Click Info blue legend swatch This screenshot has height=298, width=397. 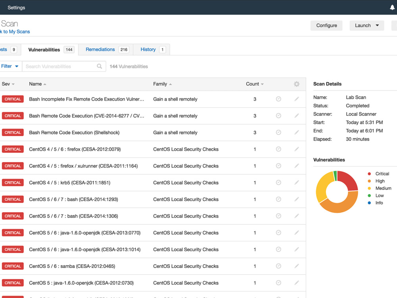(369, 203)
